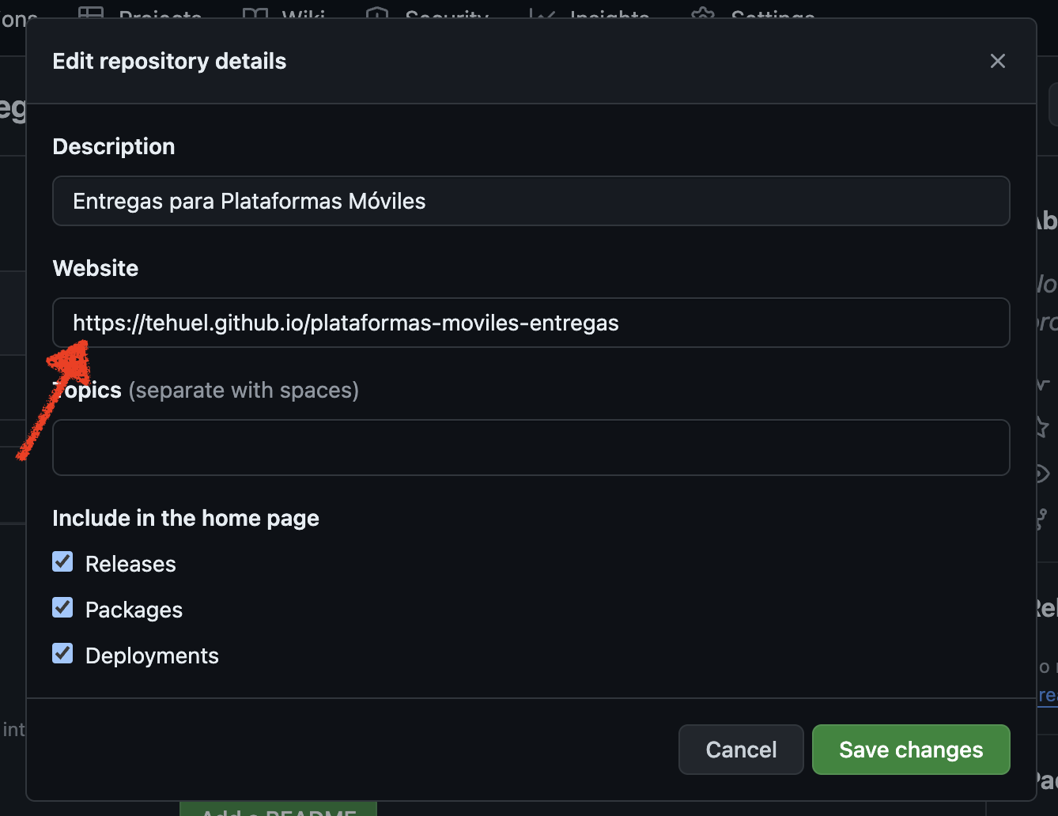Click the Save changes button
The height and width of the screenshot is (816, 1058).
point(911,750)
